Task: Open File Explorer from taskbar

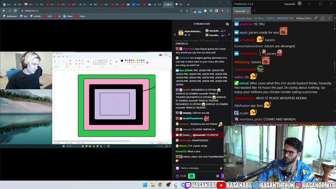Action: tap(153, 185)
